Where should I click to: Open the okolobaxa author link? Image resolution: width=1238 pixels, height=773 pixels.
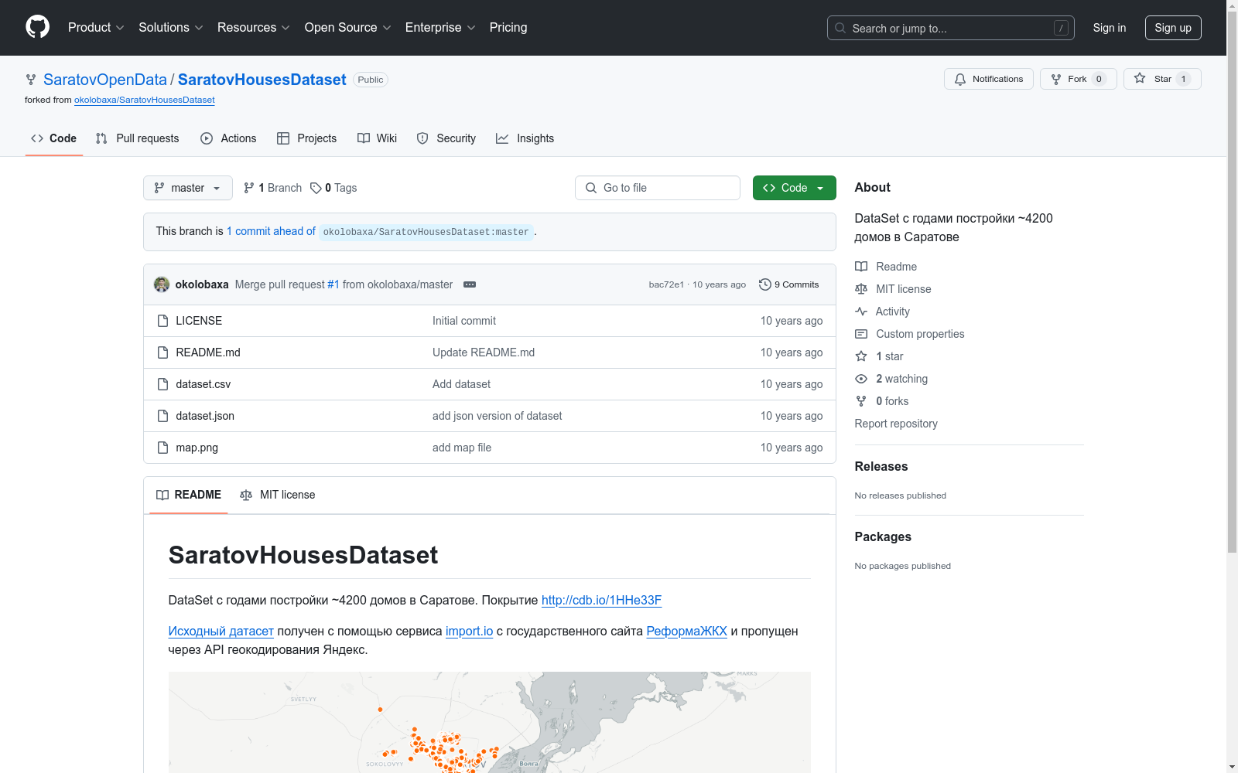[x=202, y=284]
